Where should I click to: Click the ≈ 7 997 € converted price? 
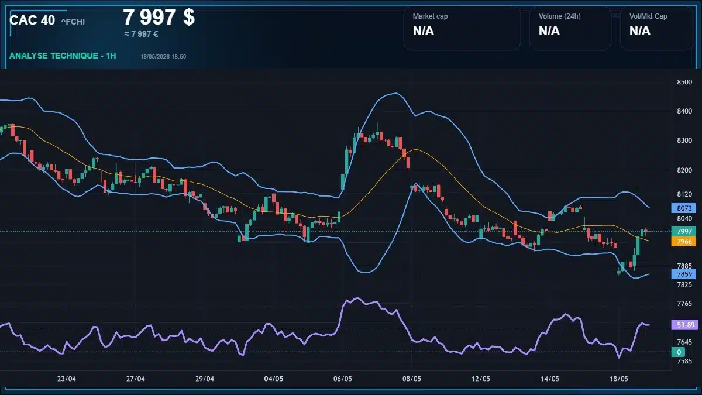(141, 34)
